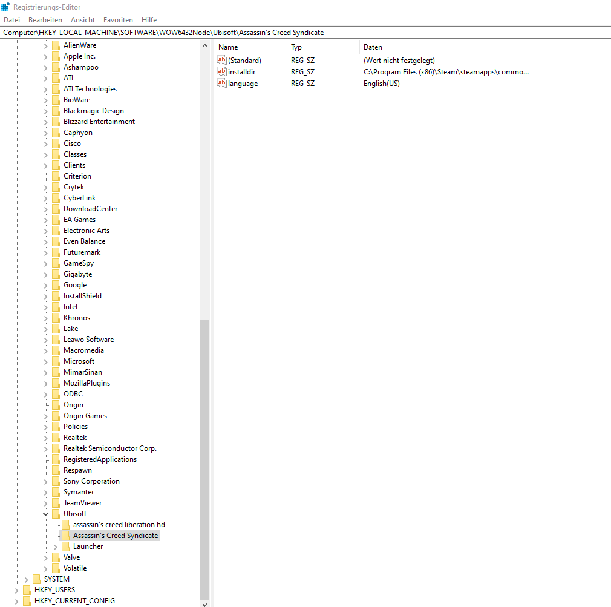
Task: Click the Futuremark folder icon
Action: pos(56,252)
